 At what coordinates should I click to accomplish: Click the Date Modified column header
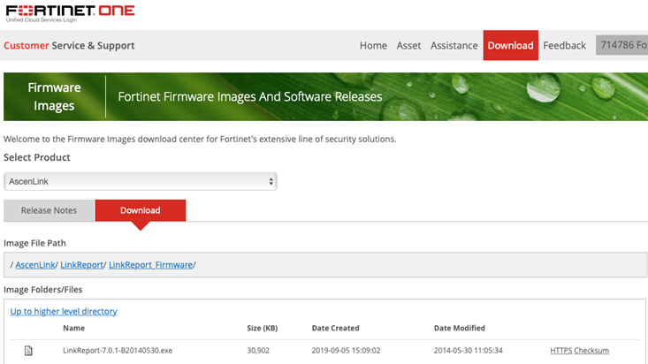[459, 329]
